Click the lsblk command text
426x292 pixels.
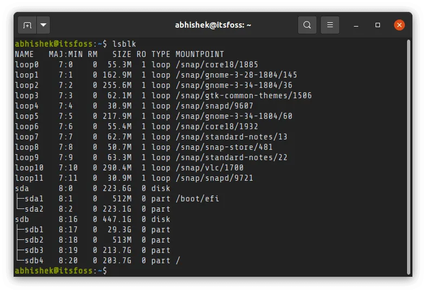(123, 44)
